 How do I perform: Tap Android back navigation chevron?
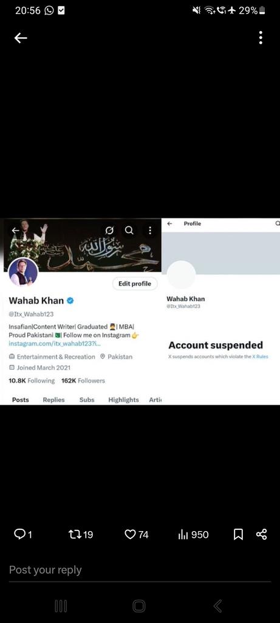pyautogui.click(x=217, y=606)
